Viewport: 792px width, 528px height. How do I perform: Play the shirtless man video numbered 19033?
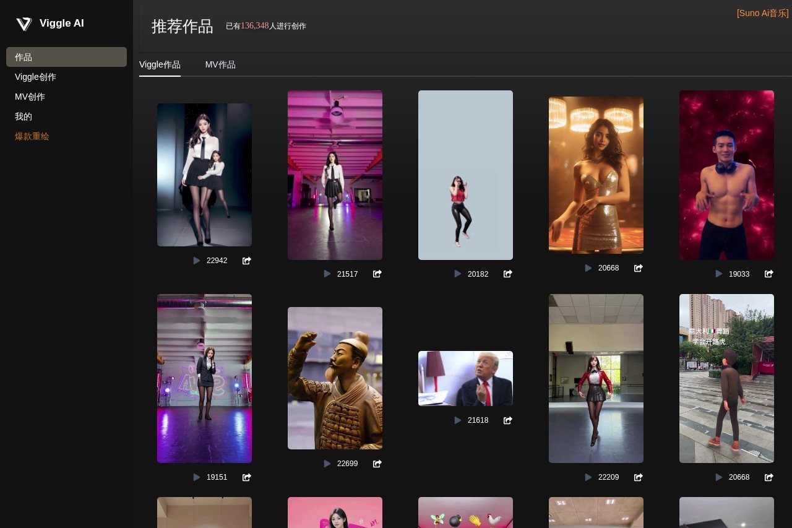[x=718, y=274]
